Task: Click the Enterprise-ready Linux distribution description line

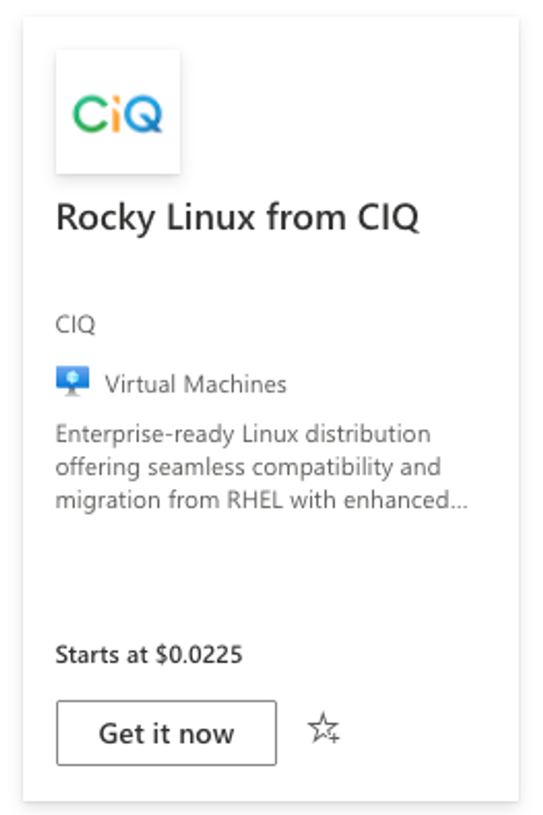Action: (243, 434)
